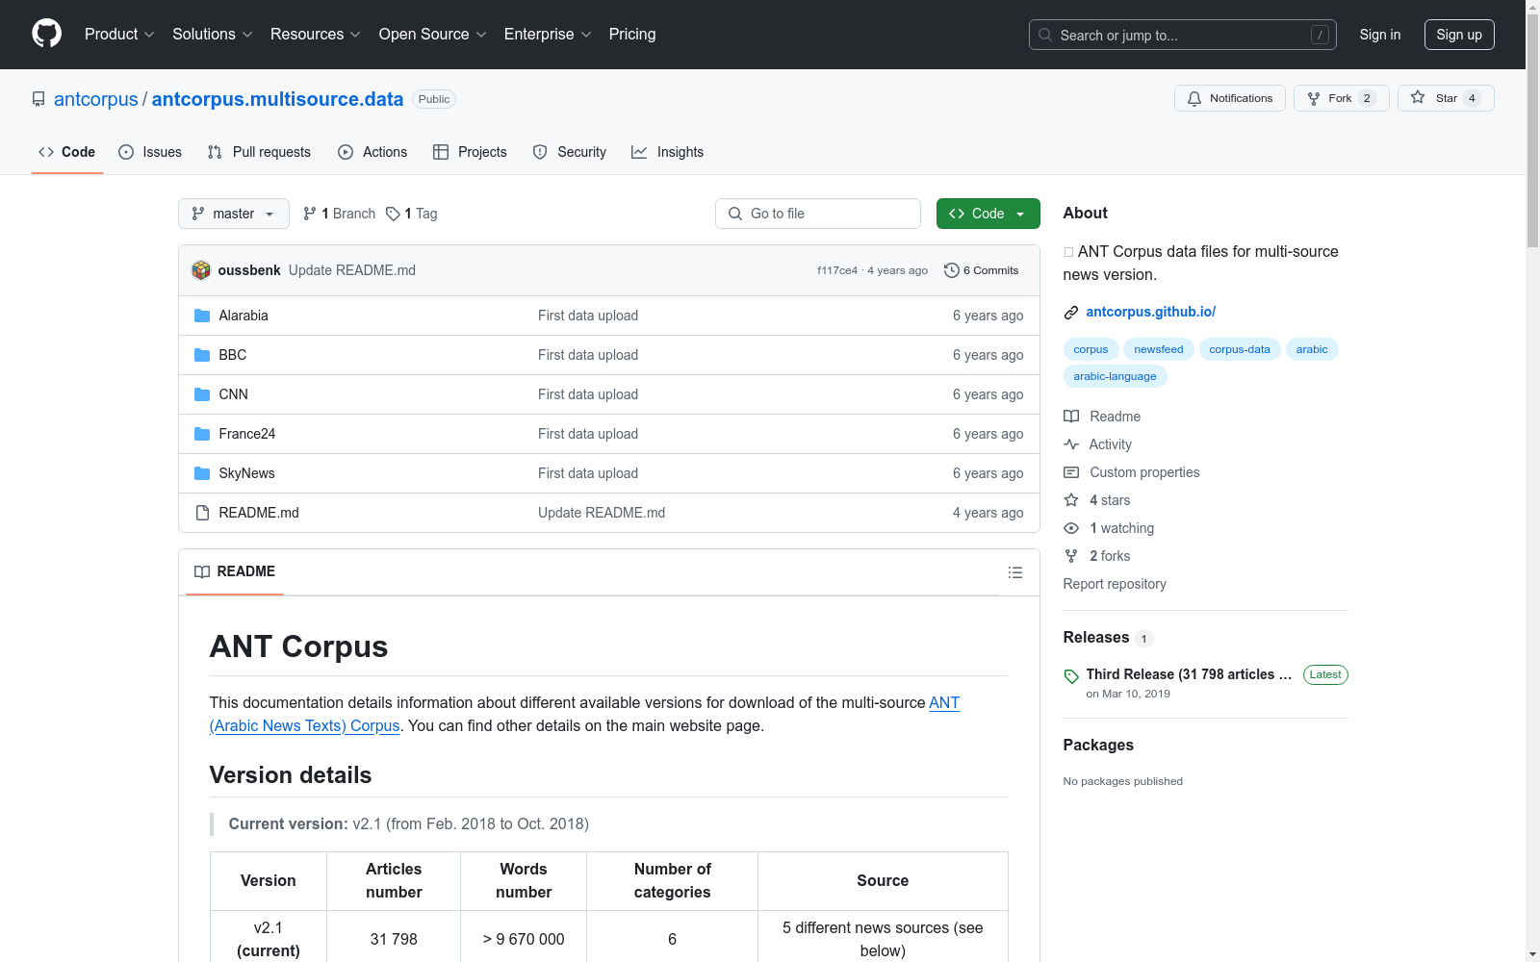Open the README outline list icon
Image resolution: width=1540 pixels, height=962 pixels.
pyautogui.click(x=1015, y=572)
